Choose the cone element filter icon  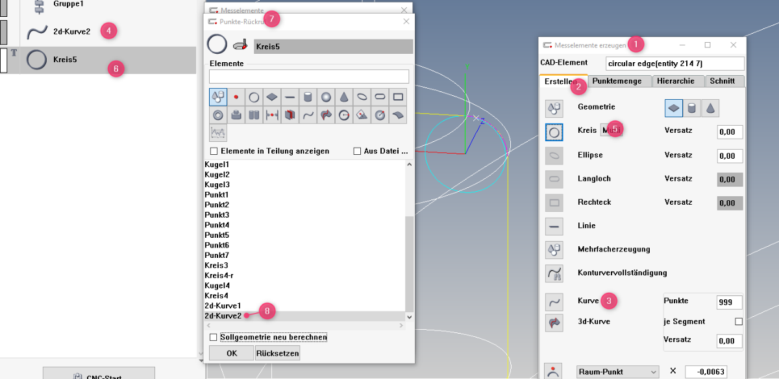tap(345, 97)
